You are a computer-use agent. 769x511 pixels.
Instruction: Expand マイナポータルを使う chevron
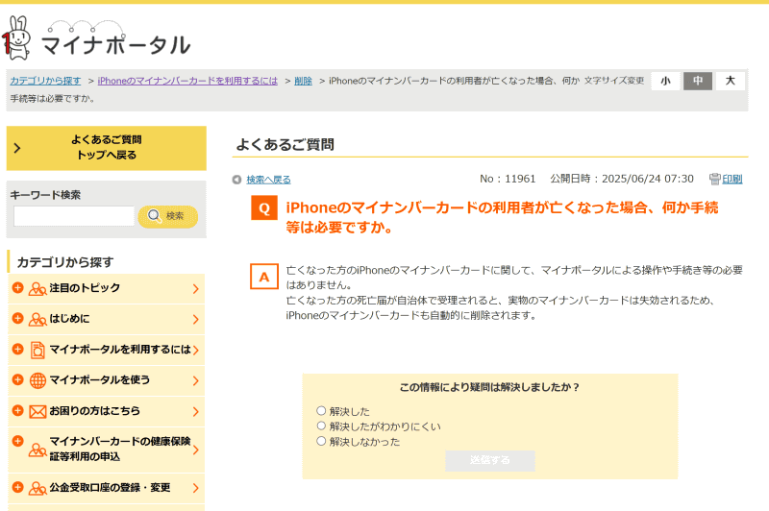point(196,380)
